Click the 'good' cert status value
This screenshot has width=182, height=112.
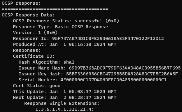pos(55,86)
